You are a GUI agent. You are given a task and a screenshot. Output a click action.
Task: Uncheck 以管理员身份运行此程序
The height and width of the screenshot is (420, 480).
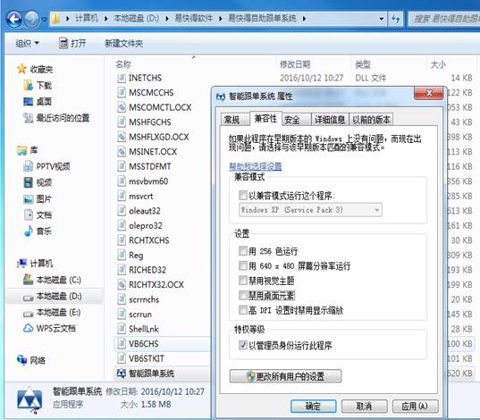click(x=243, y=345)
